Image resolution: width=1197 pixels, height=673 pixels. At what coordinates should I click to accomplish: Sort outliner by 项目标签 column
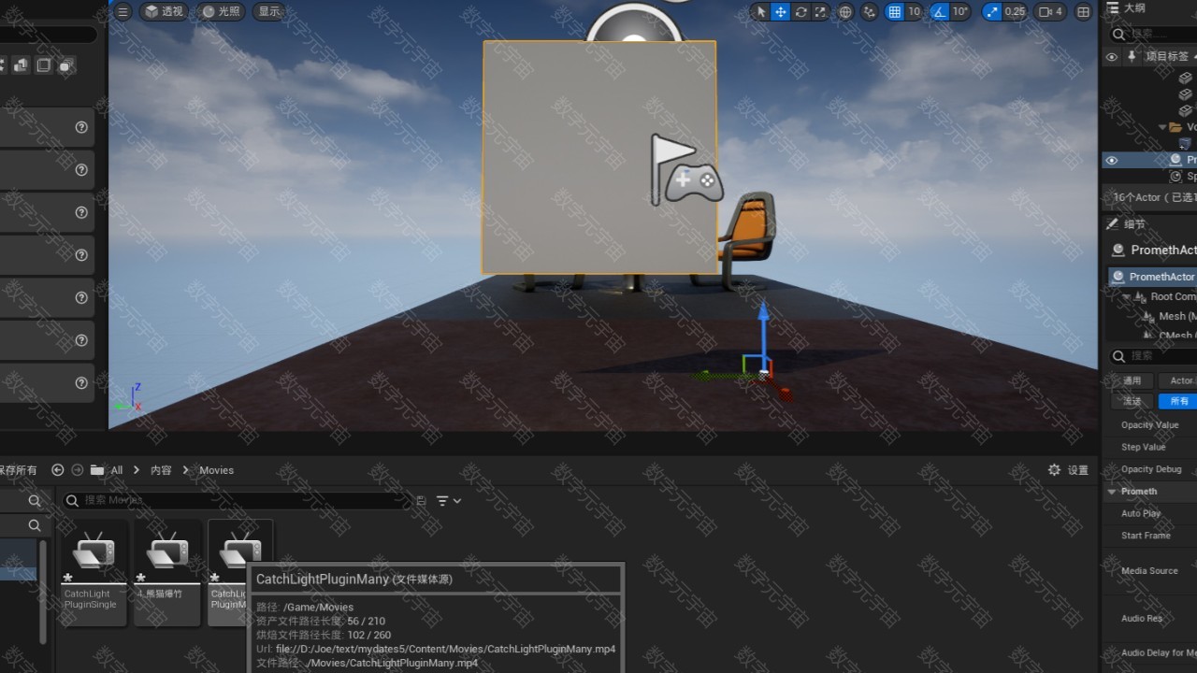(1170, 56)
